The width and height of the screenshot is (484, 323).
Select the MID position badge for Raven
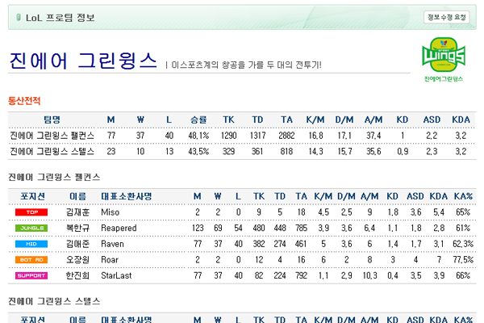31,244
